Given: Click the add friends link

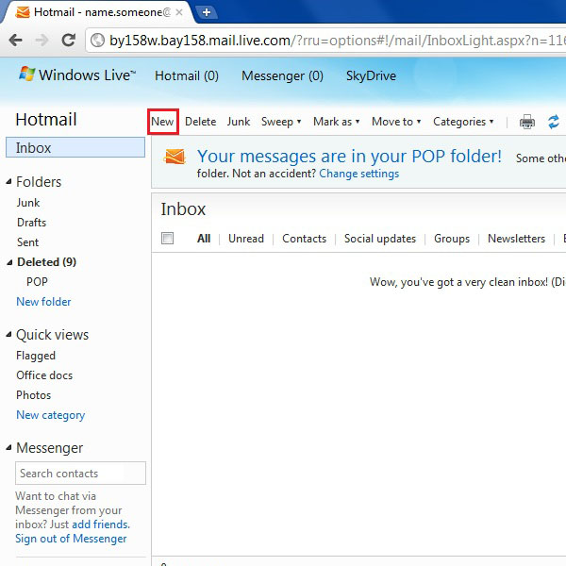Looking at the screenshot, I should [x=101, y=524].
